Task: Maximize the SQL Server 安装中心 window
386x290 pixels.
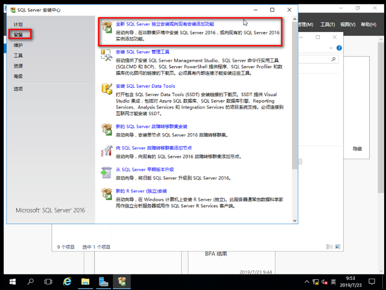Action: [272, 10]
